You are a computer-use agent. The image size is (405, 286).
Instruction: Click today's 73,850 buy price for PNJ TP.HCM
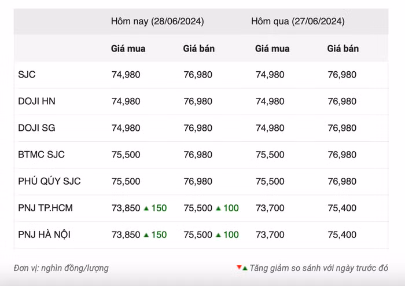coord(126,208)
